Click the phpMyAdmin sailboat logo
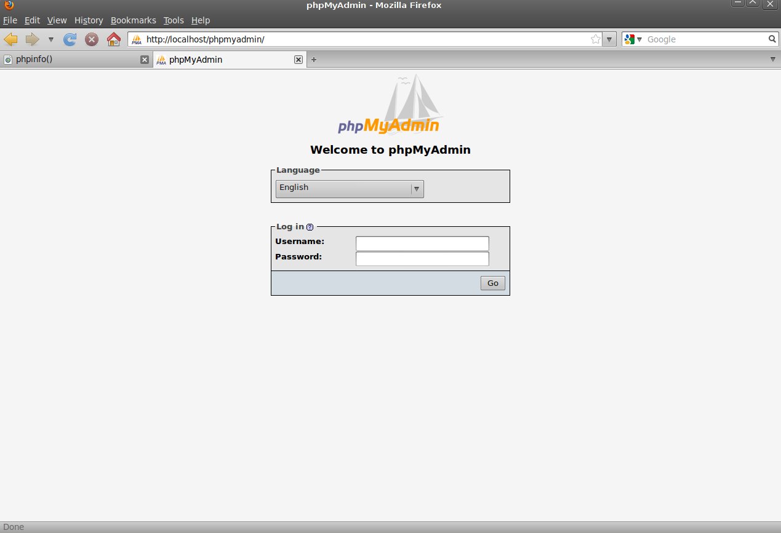Viewport: 781px width, 533px height. coord(390,105)
